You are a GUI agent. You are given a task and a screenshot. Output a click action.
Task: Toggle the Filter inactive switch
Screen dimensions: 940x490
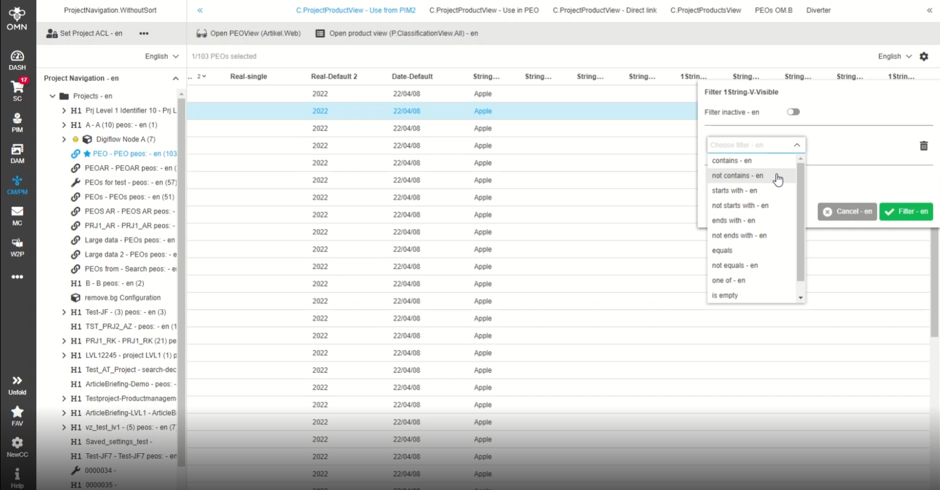(793, 112)
